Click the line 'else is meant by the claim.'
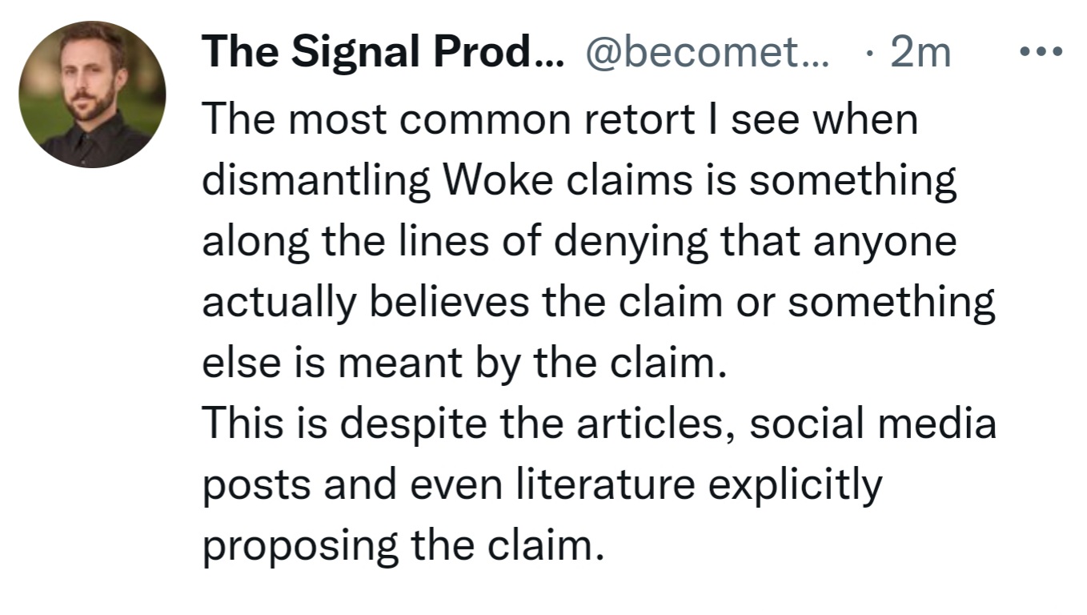The width and height of the screenshot is (1087, 615). point(464,363)
